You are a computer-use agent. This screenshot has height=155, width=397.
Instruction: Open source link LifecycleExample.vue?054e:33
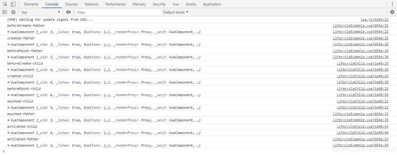[x=361, y=114]
